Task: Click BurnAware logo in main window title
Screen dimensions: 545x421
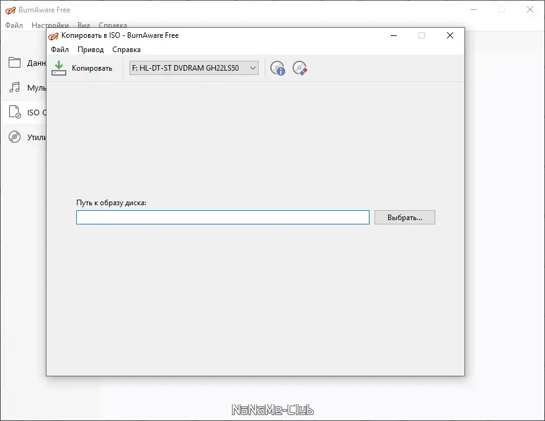Action: (x=11, y=10)
